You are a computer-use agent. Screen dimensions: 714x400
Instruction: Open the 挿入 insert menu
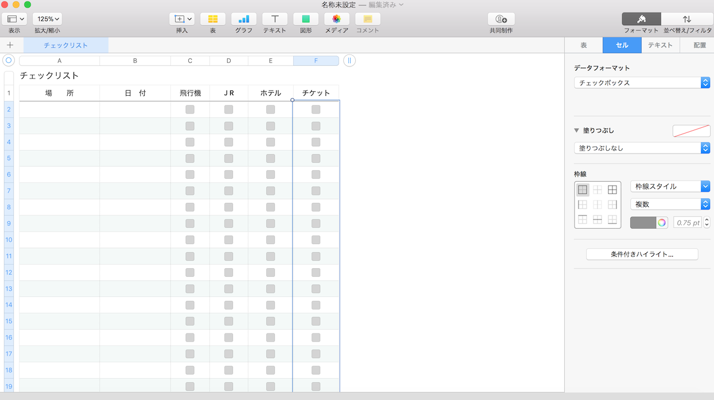[182, 19]
